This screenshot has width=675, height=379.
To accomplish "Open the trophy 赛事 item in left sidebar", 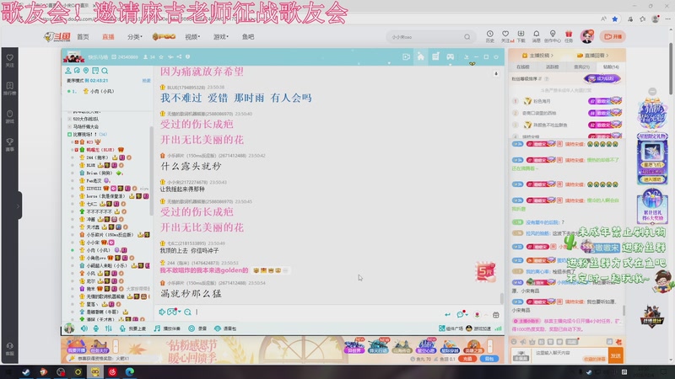I will 9,145.
